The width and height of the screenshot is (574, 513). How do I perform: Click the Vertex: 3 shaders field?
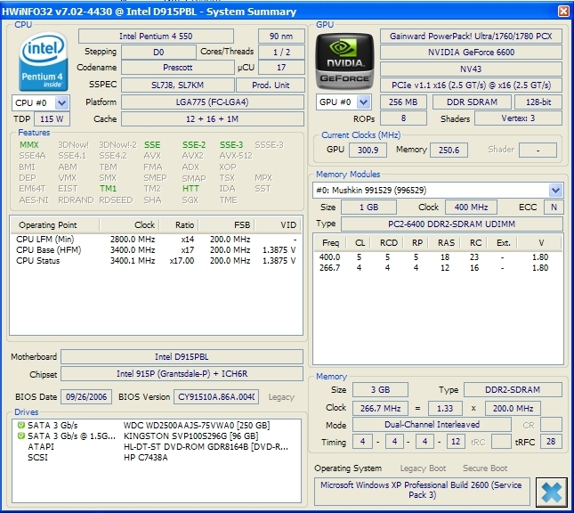point(518,118)
